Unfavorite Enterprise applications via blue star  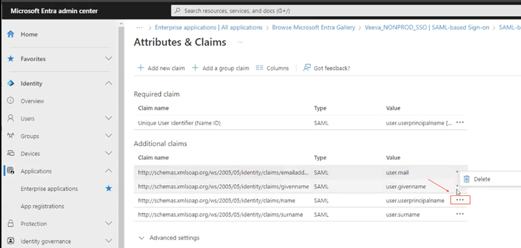pos(109,188)
